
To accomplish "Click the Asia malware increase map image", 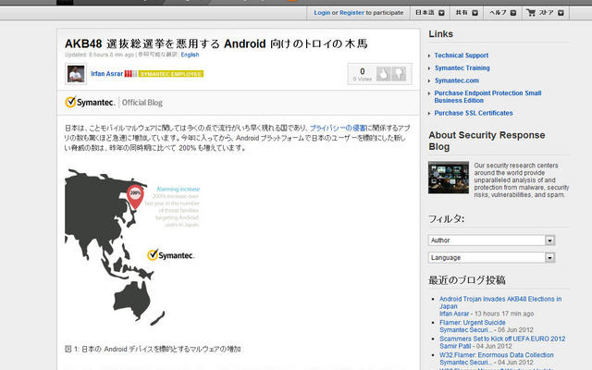I will (132, 247).
